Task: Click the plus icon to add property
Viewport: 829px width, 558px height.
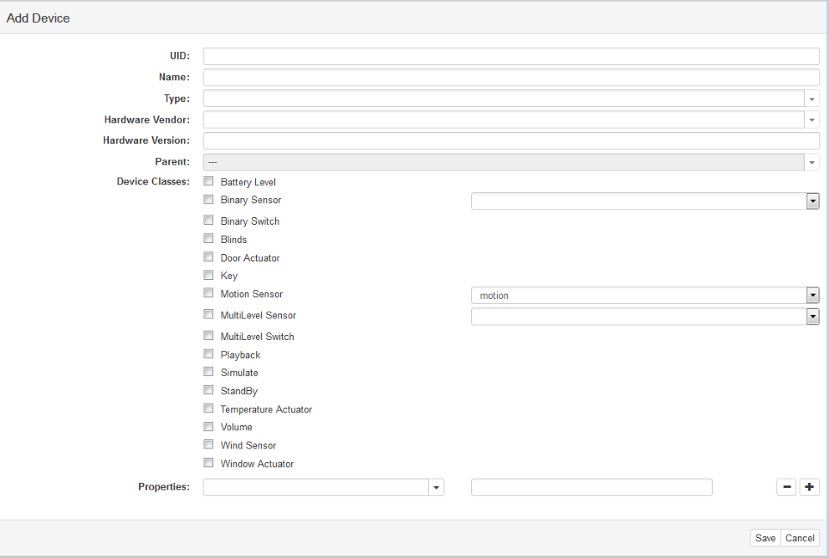Action: click(x=809, y=488)
